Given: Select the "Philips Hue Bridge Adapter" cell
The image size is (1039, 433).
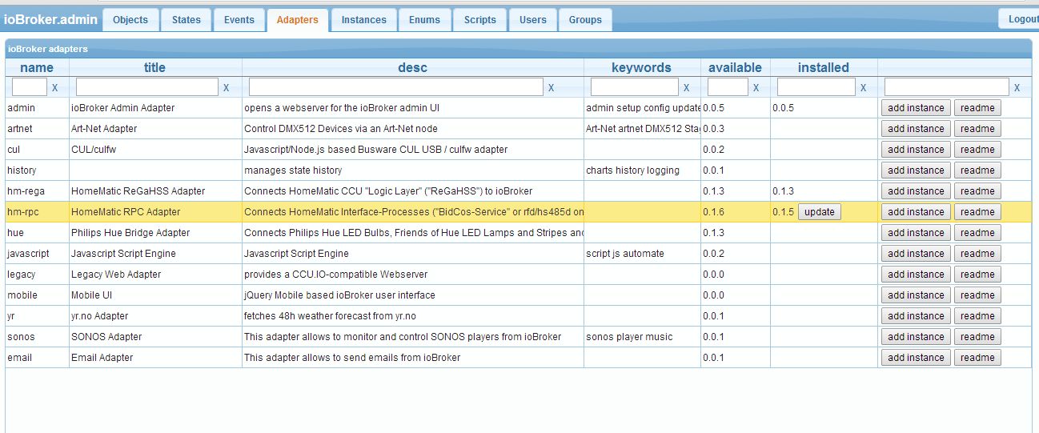Looking at the screenshot, I should point(155,233).
